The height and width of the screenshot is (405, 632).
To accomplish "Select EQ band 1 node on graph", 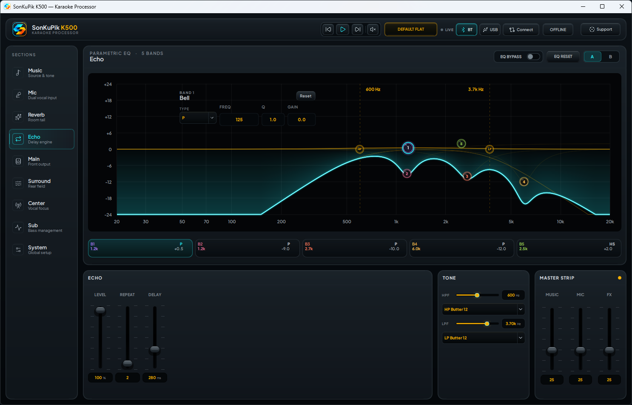I will 408,148.
